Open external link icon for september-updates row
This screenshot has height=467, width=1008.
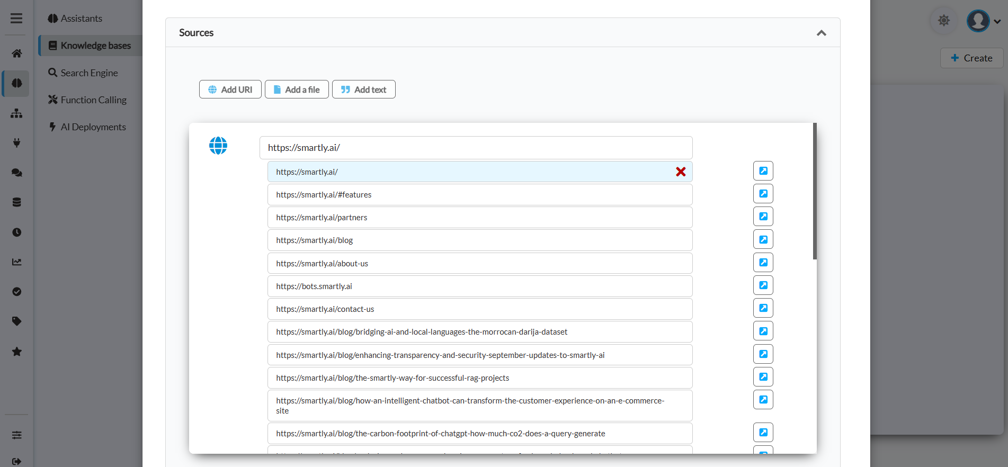point(763,354)
